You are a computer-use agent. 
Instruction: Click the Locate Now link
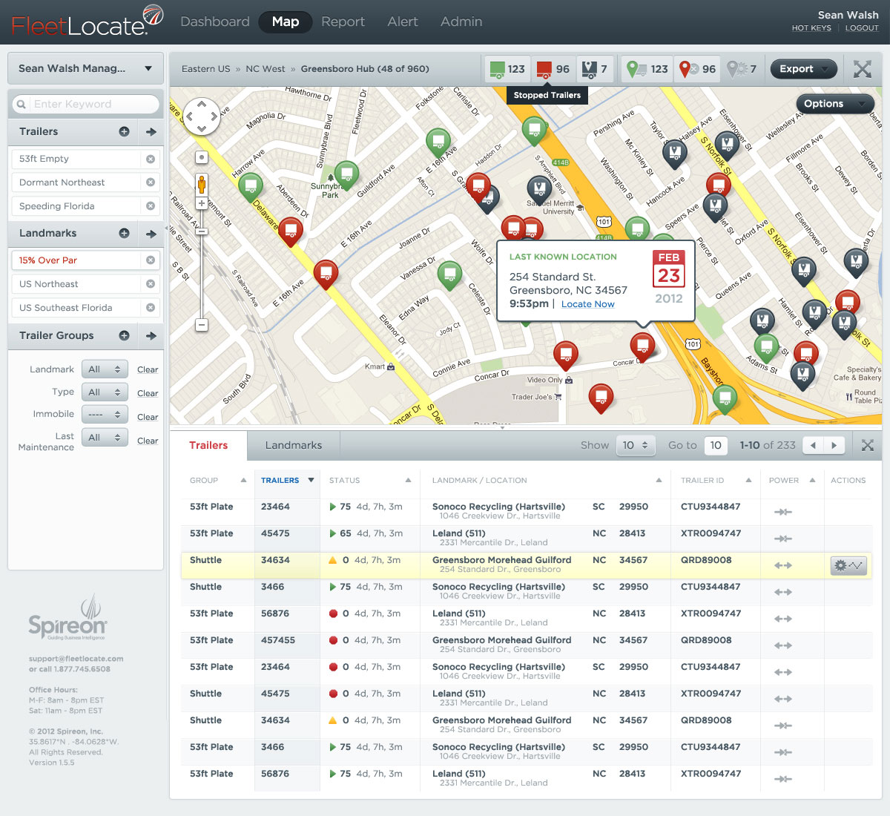tap(587, 304)
